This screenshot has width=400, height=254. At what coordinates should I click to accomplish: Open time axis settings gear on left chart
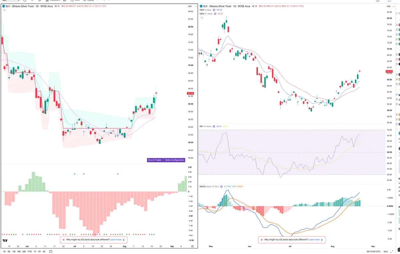click(192, 246)
